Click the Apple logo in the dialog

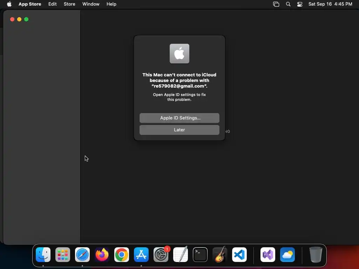pyautogui.click(x=179, y=54)
